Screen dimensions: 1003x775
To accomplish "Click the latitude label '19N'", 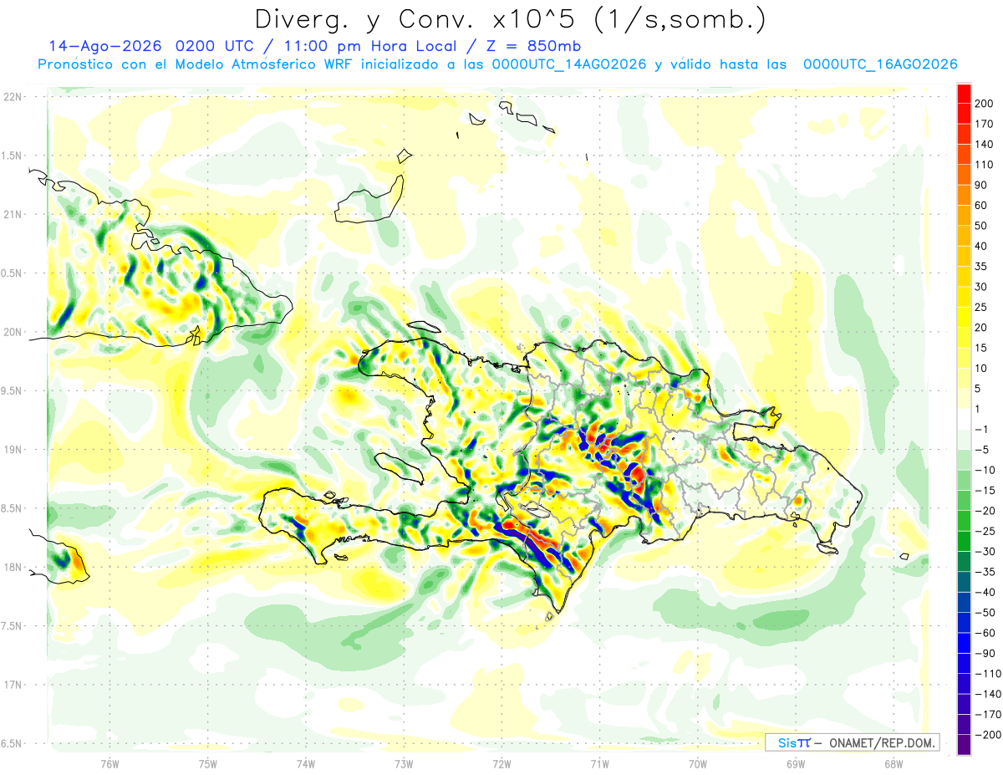I will (13, 450).
